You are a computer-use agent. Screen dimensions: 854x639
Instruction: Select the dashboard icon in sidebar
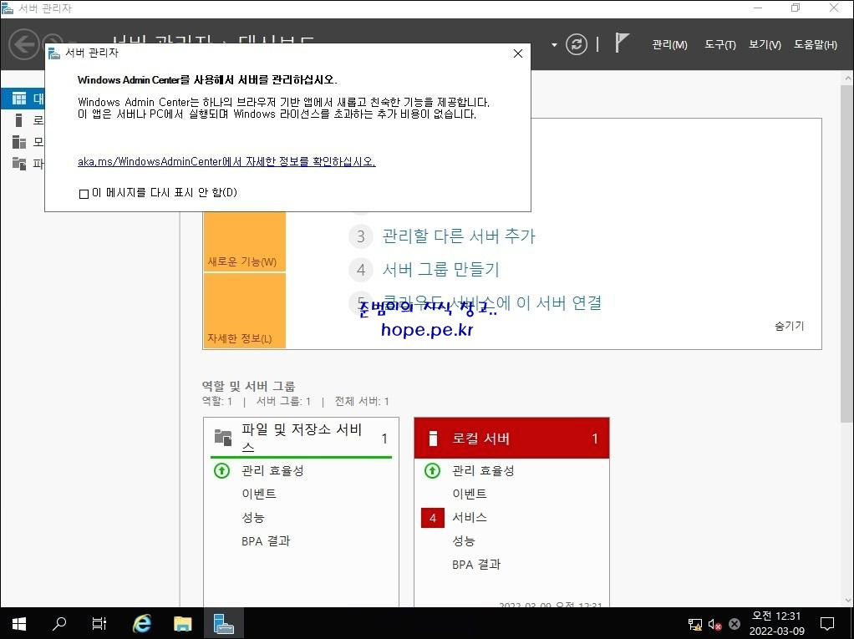pos(19,99)
